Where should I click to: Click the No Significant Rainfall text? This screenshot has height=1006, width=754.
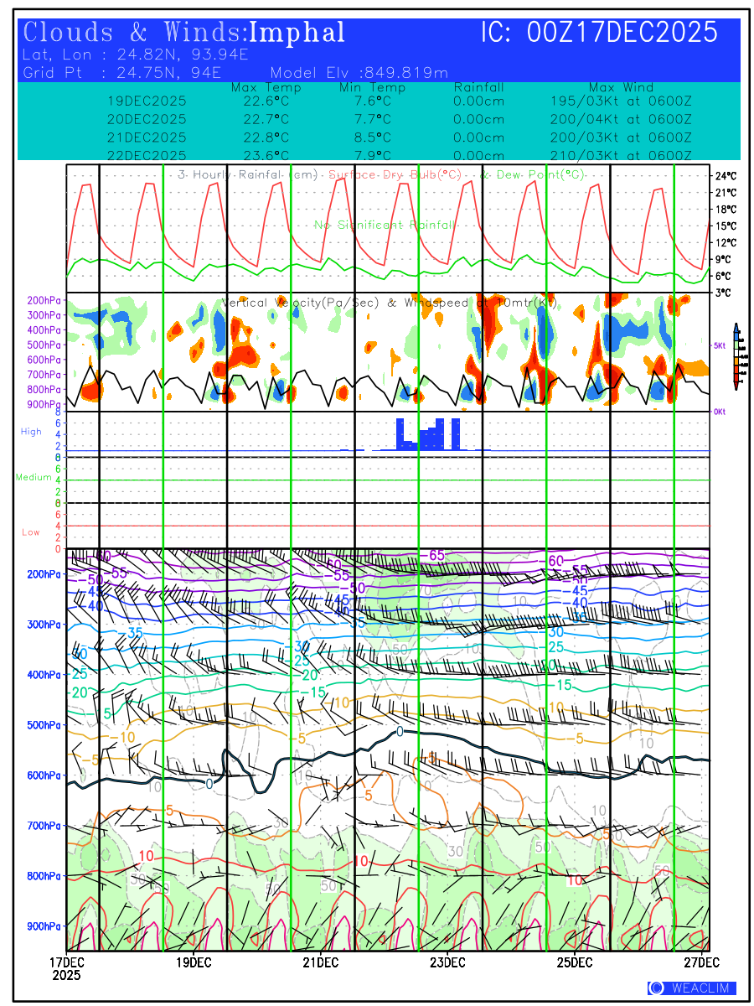[385, 226]
